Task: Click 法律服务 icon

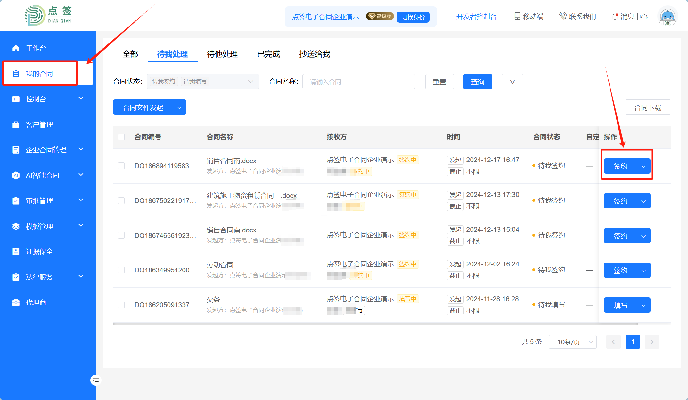Action: [x=16, y=277]
